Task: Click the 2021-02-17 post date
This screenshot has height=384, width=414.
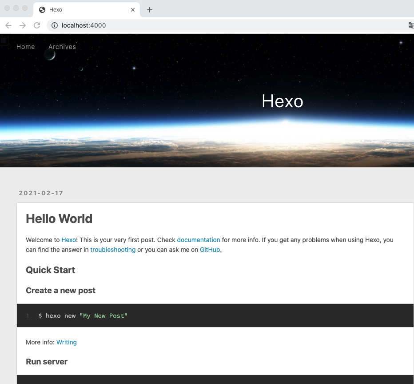Action: [41, 193]
